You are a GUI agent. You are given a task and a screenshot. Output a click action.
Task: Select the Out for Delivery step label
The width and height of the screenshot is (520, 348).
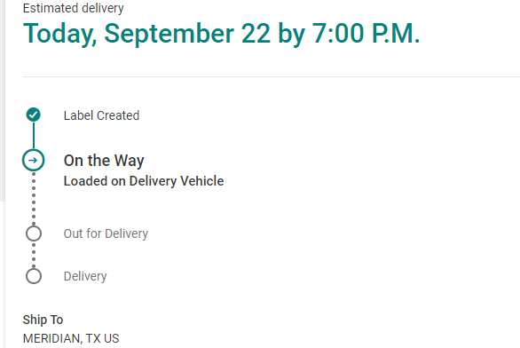pyautogui.click(x=106, y=233)
